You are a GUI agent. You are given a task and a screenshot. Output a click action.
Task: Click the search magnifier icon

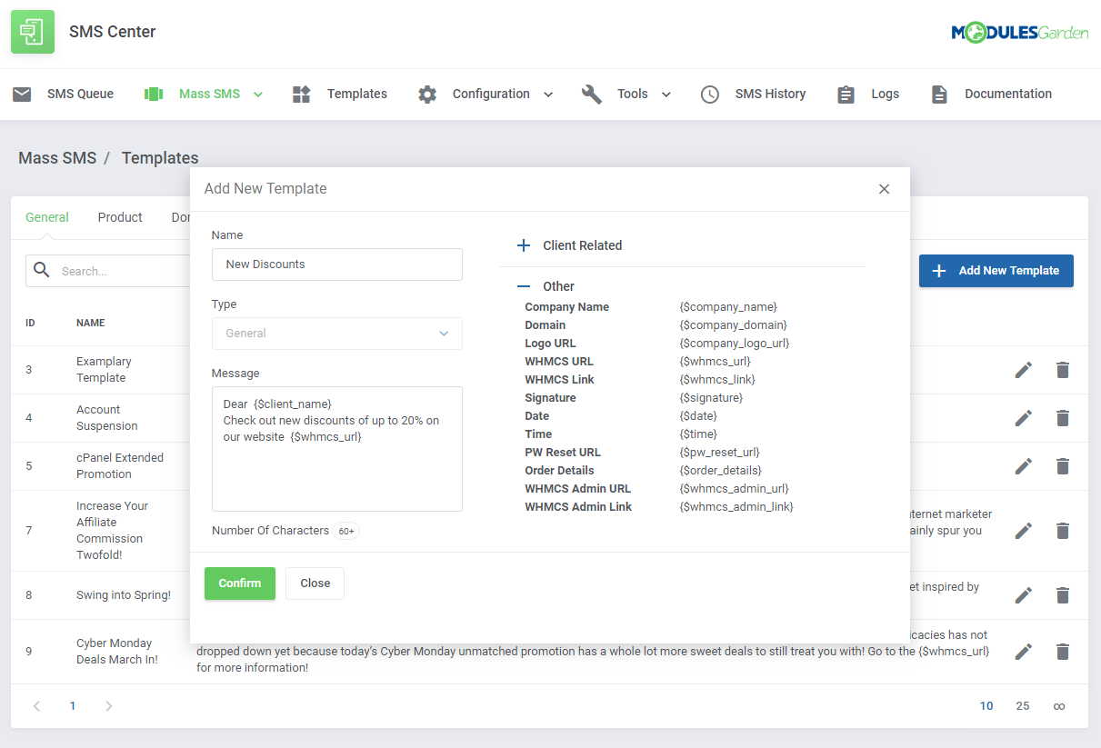click(41, 270)
